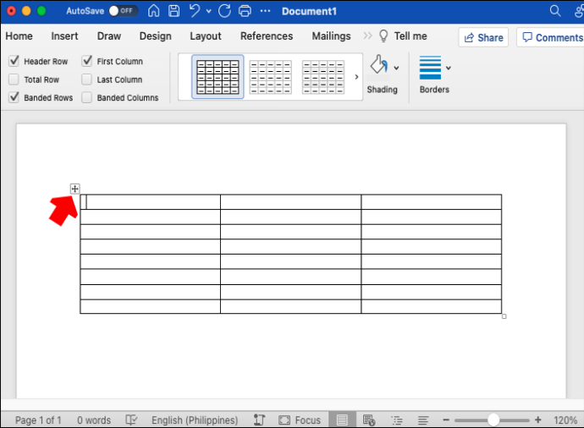Click the zoom slider handle
Viewport: 584px width, 428px height.
click(493, 420)
